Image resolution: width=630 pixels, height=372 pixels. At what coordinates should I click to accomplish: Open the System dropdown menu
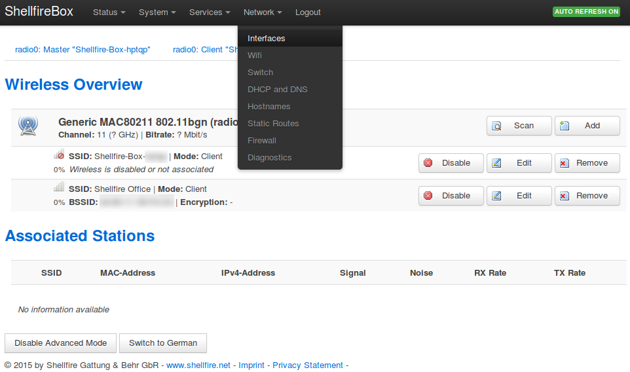click(157, 12)
